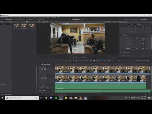Play the timeline in reverse
The height and width of the screenshot is (114, 152).
(73, 57)
